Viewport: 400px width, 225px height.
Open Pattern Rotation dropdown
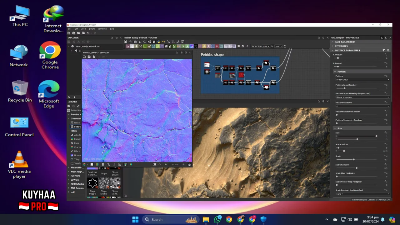(x=362, y=106)
